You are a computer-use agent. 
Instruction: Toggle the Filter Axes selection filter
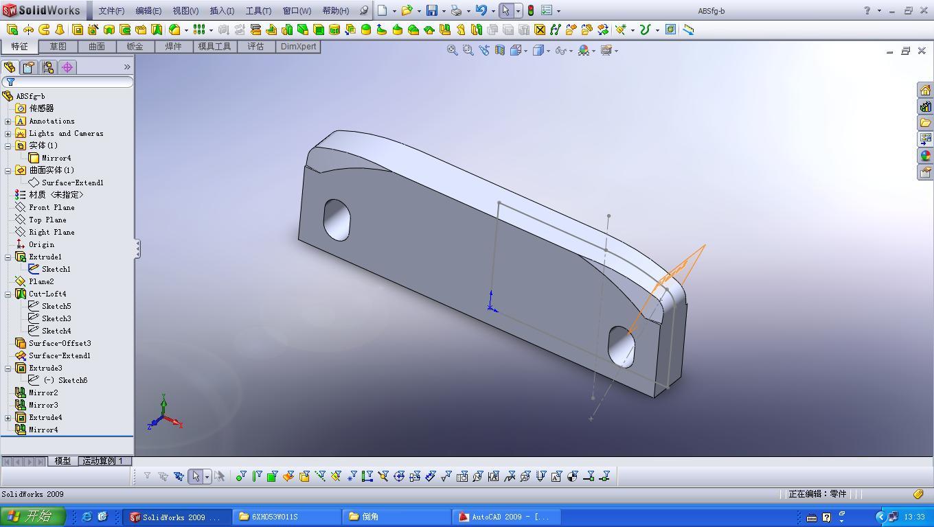pos(320,476)
